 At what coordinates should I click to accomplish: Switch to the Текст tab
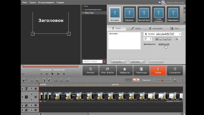point(116,28)
